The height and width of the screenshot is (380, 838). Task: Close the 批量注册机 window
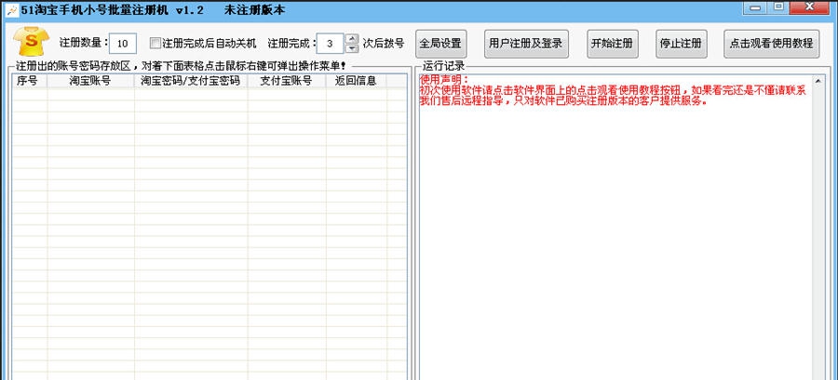pos(810,7)
